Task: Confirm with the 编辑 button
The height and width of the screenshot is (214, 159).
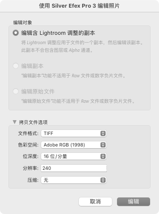Action: pyautogui.click(x=134, y=202)
